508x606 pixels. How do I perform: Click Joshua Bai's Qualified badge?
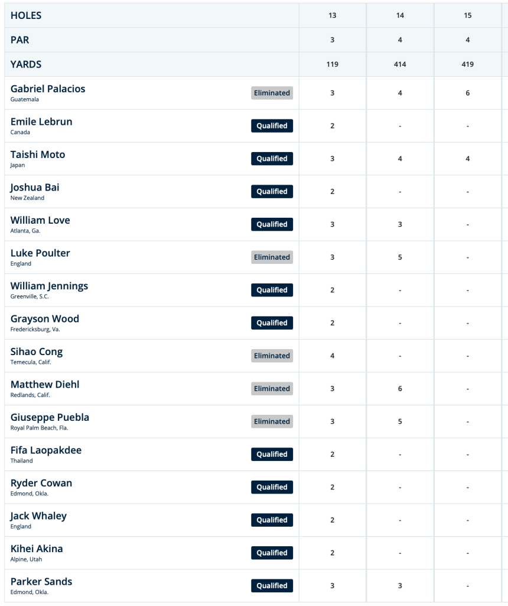[x=272, y=191]
